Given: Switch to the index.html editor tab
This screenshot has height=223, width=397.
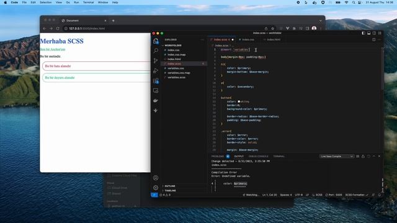Looking at the screenshot, I should tap(272, 40).
